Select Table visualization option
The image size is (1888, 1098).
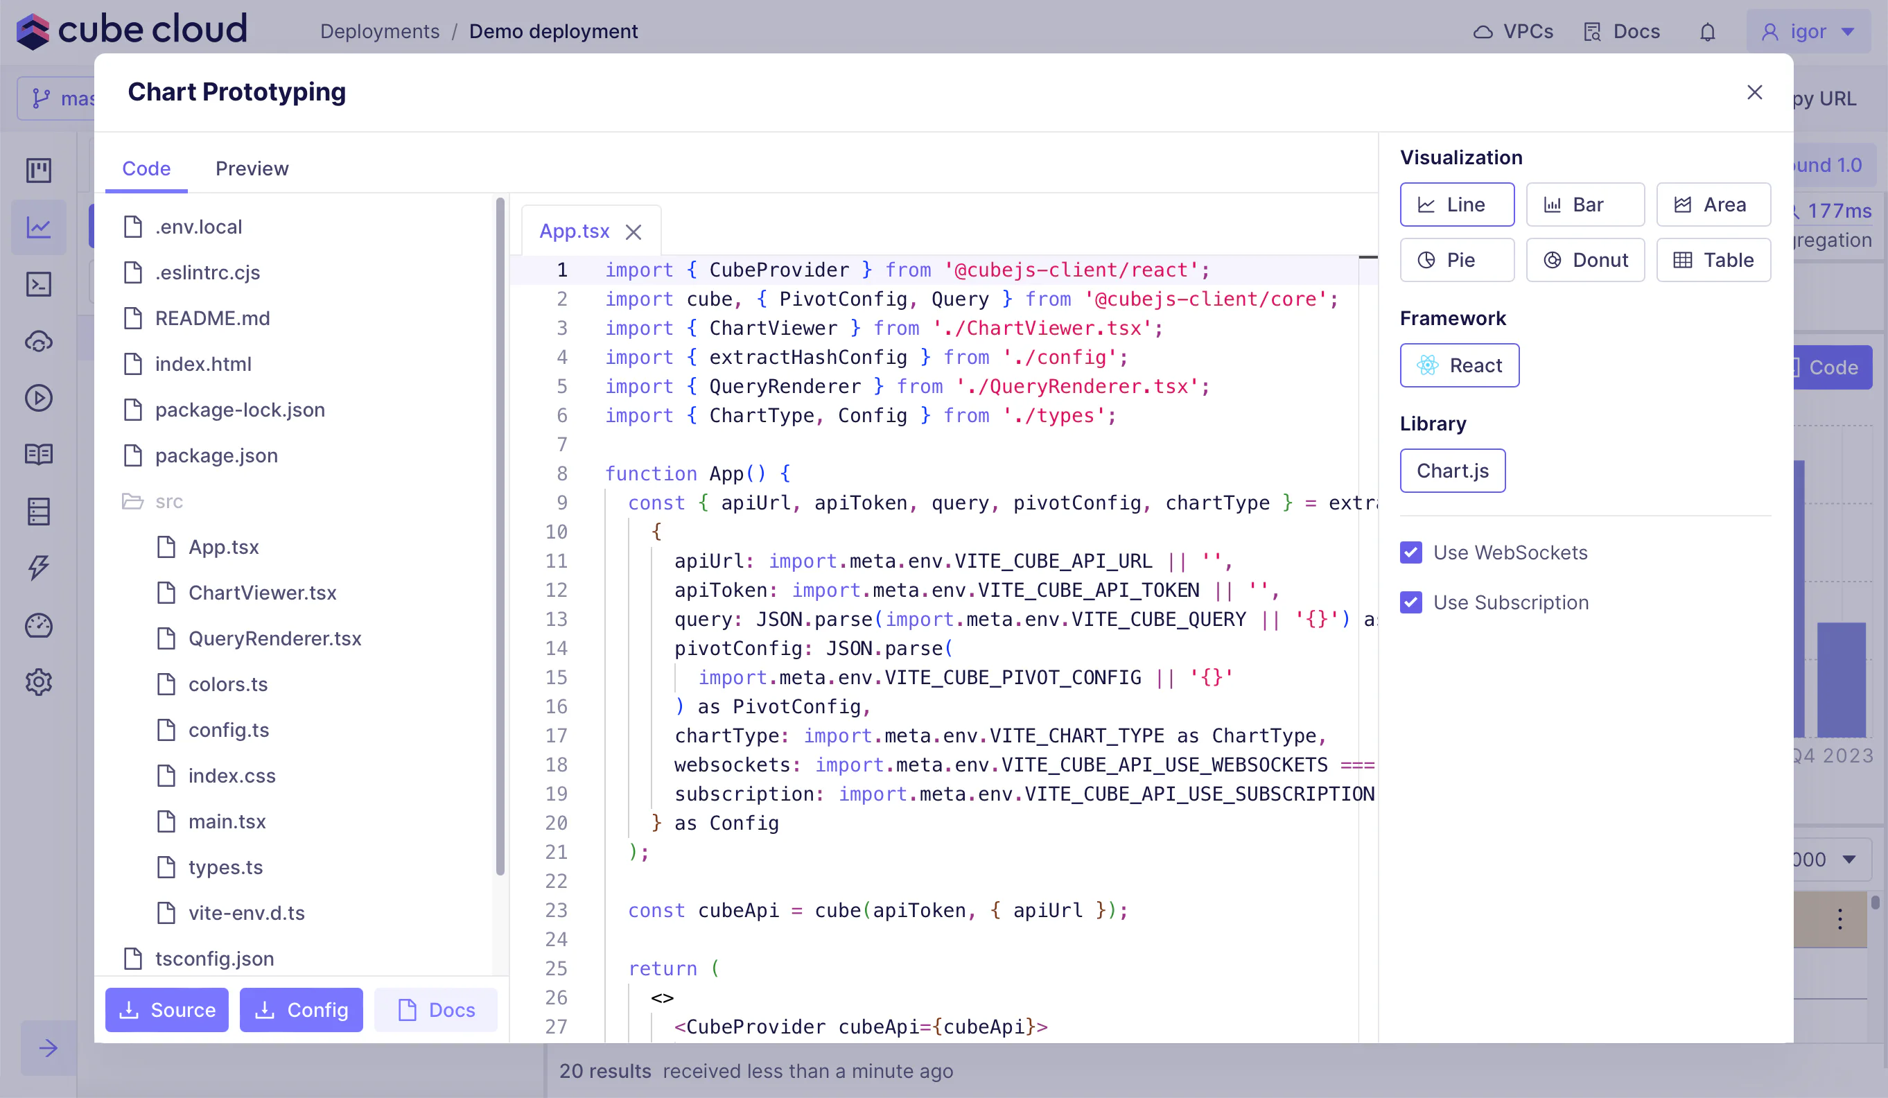point(1713,260)
